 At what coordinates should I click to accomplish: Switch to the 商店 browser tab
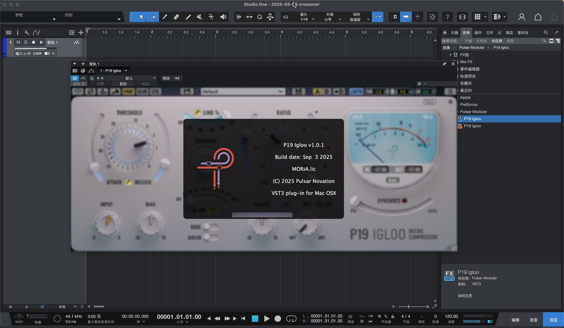point(509,33)
